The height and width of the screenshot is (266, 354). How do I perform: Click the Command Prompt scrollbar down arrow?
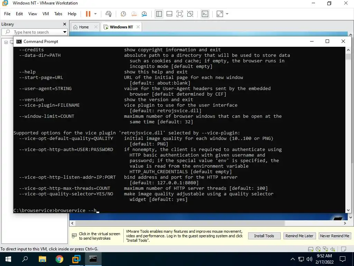point(348,210)
